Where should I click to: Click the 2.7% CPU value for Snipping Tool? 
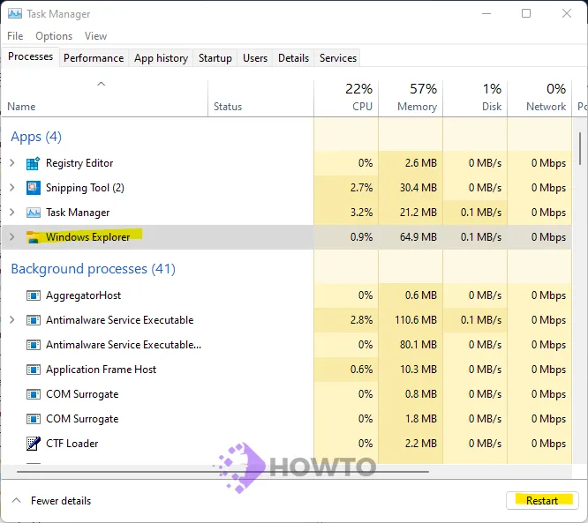coord(361,188)
